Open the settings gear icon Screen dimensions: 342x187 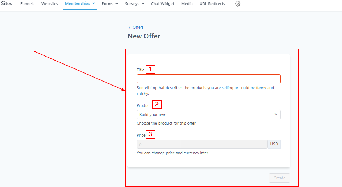coord(238,4)
